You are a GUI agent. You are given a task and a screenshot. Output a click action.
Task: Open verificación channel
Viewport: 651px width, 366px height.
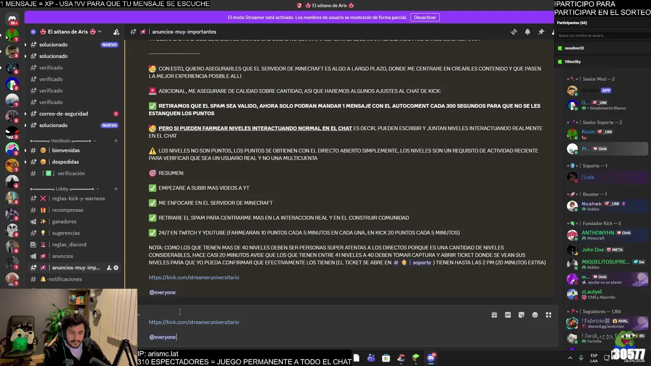click(74, 173)
